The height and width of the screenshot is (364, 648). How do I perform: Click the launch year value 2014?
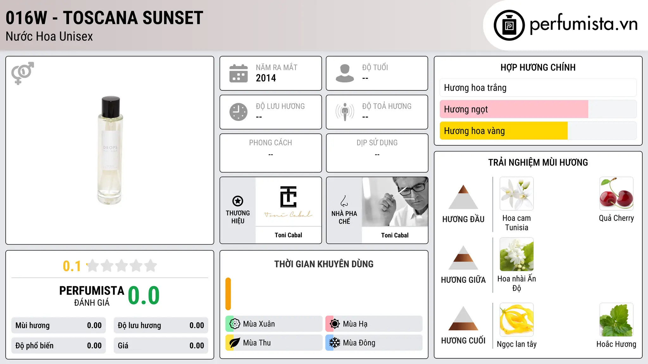[266, 78]
